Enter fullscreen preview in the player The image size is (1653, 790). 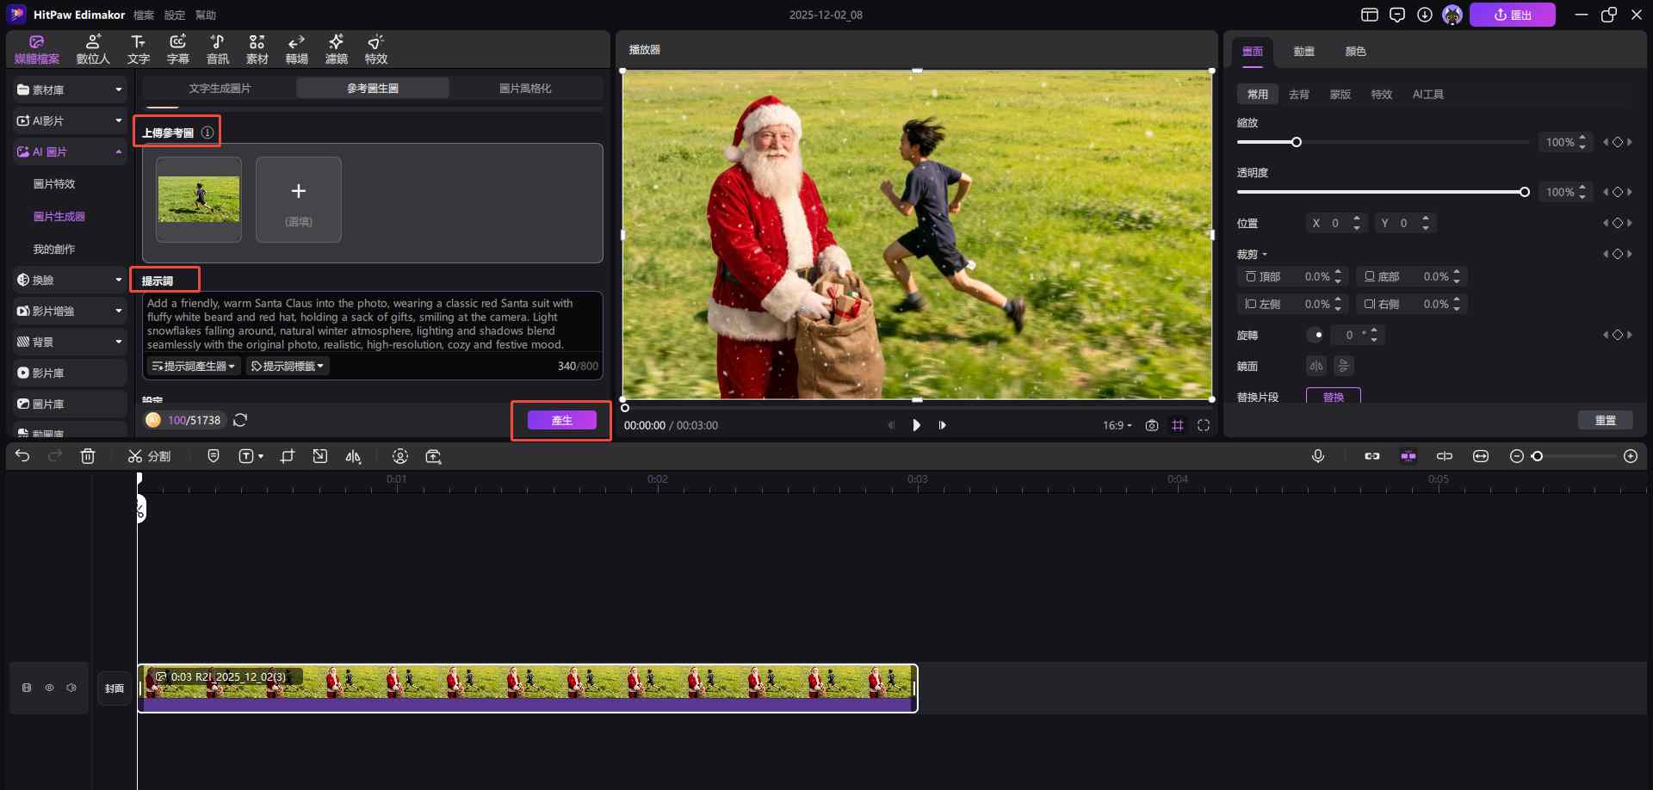coord(1204,425)
